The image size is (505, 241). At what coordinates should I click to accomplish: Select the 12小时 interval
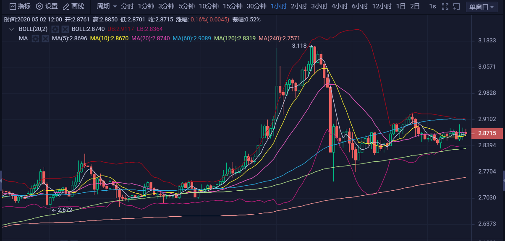382,6
